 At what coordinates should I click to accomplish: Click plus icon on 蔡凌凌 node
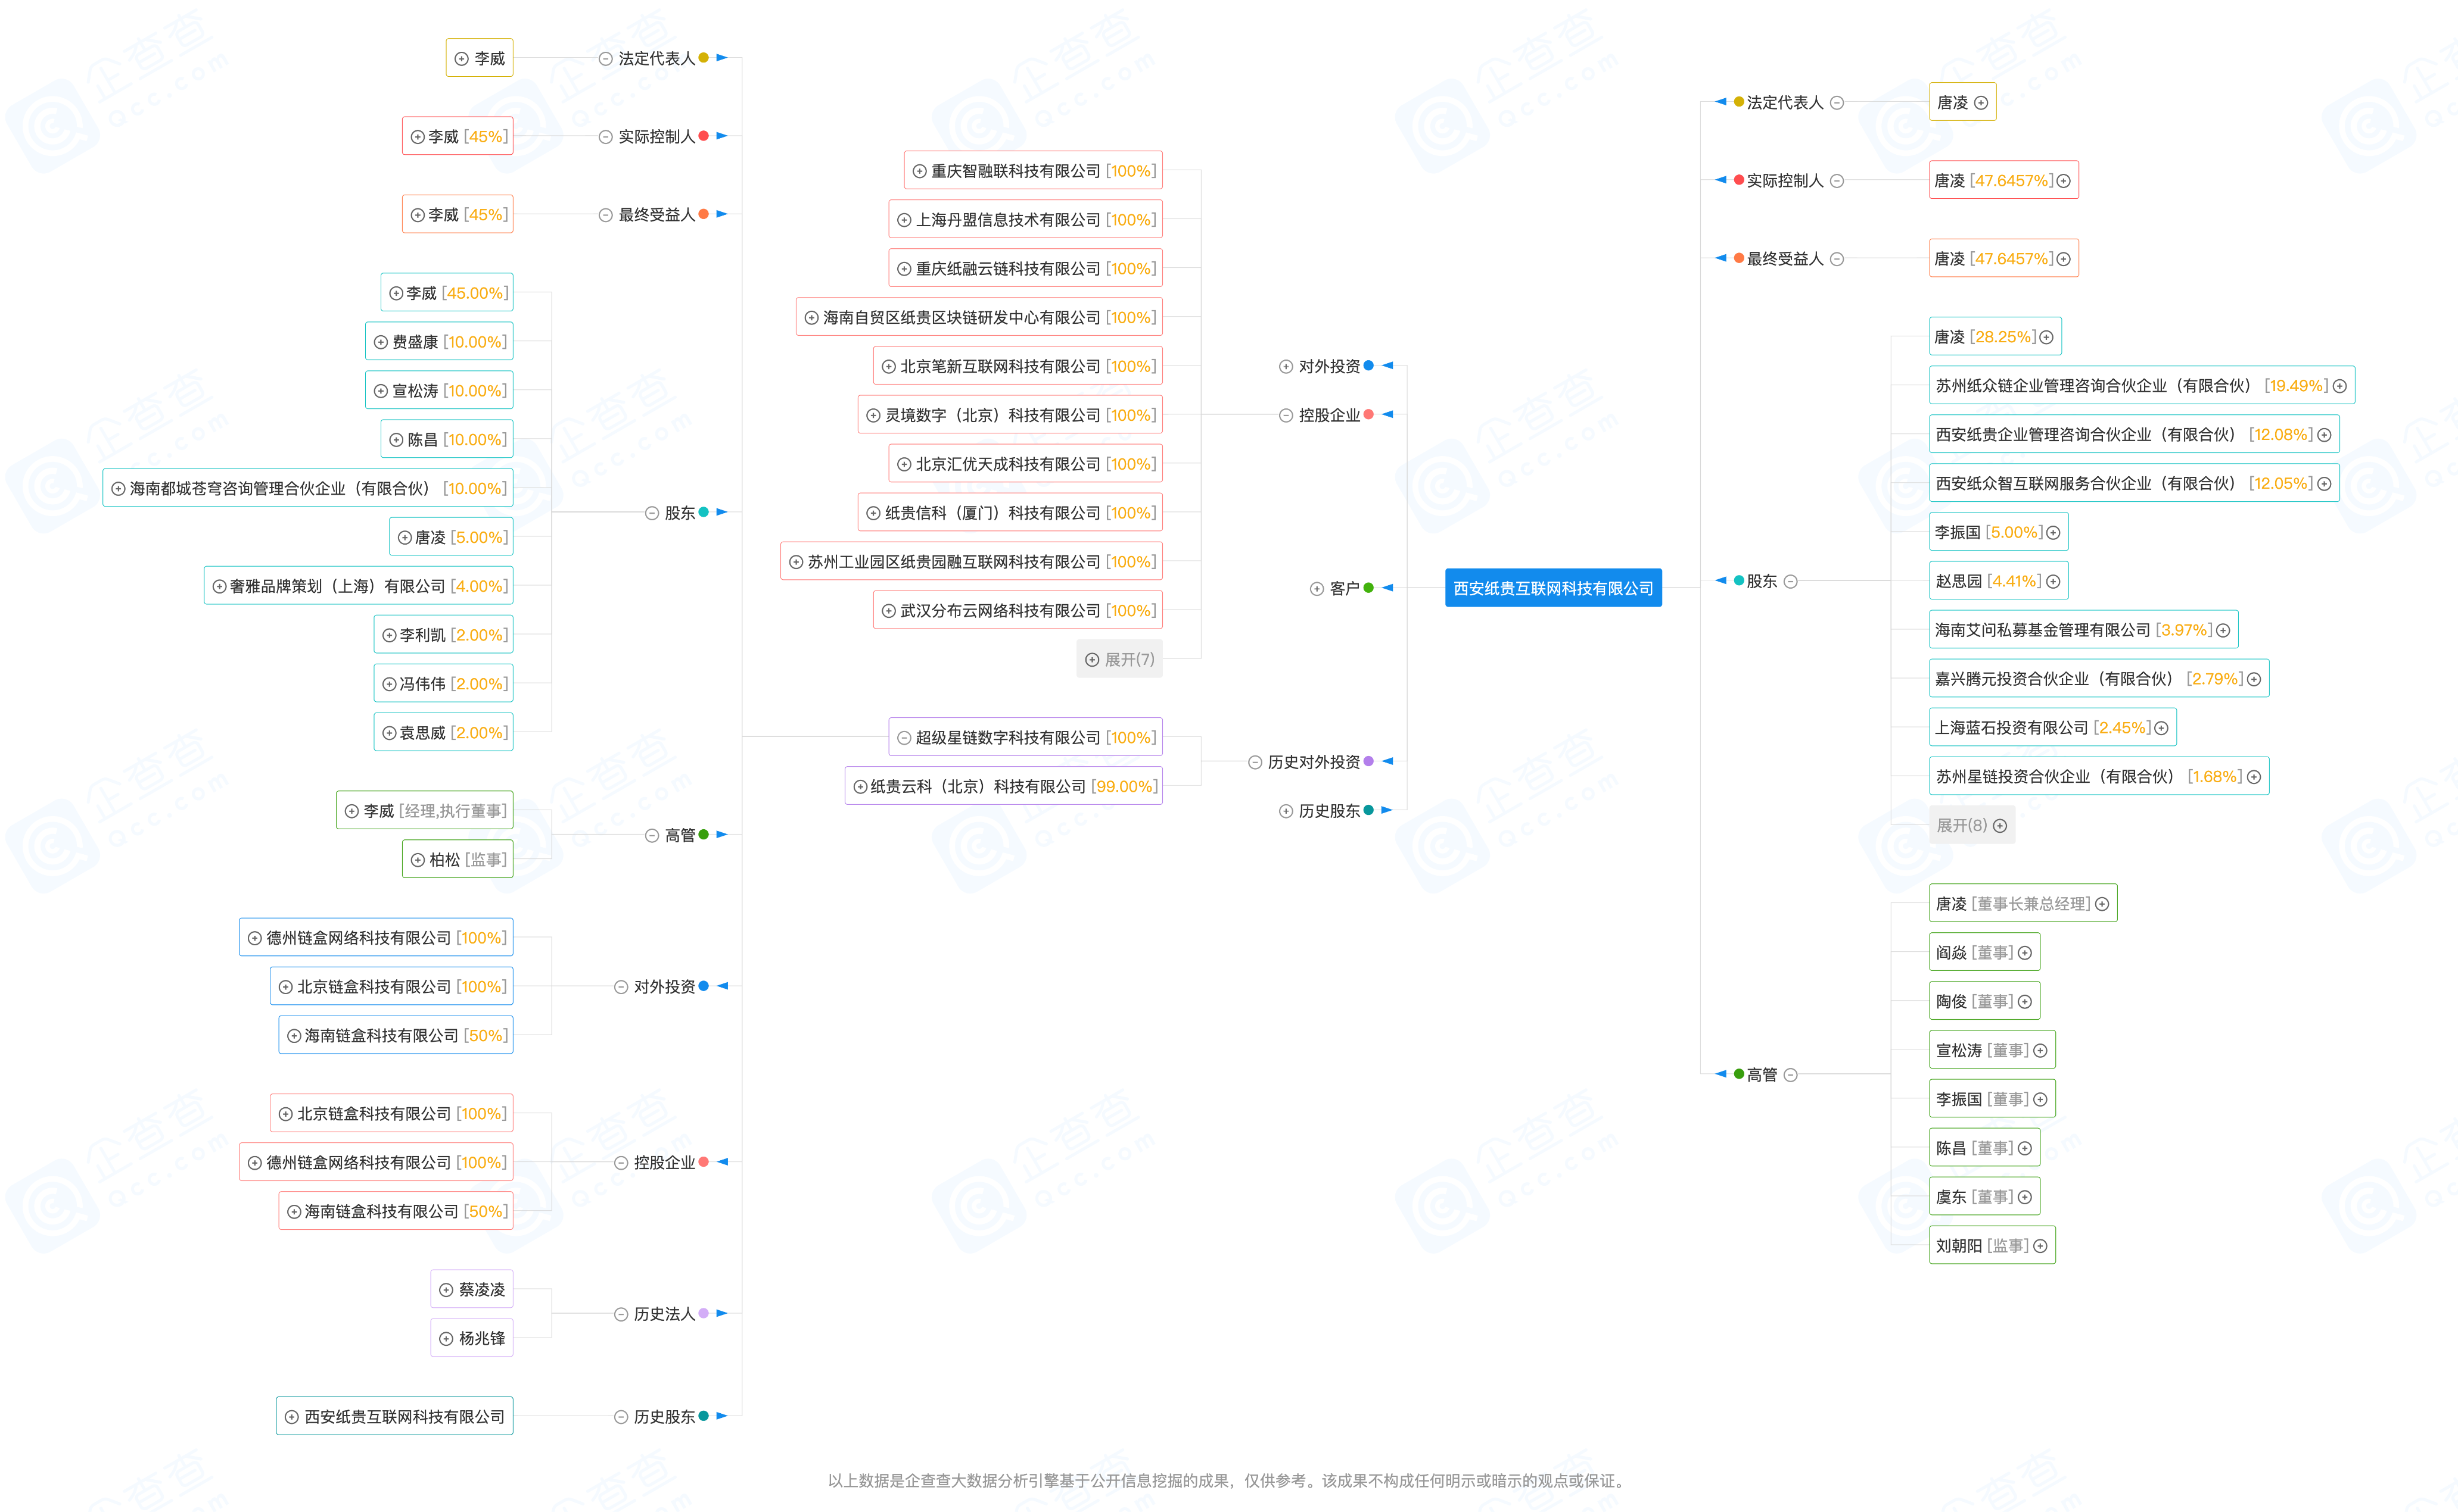446,1290
